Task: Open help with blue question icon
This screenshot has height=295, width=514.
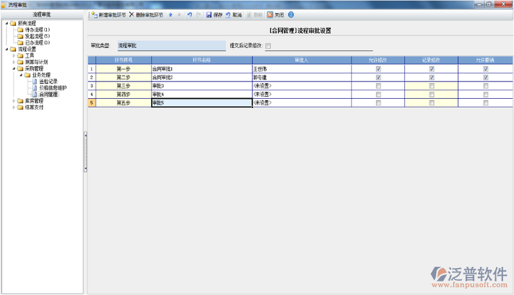Action: click(291, 14)
